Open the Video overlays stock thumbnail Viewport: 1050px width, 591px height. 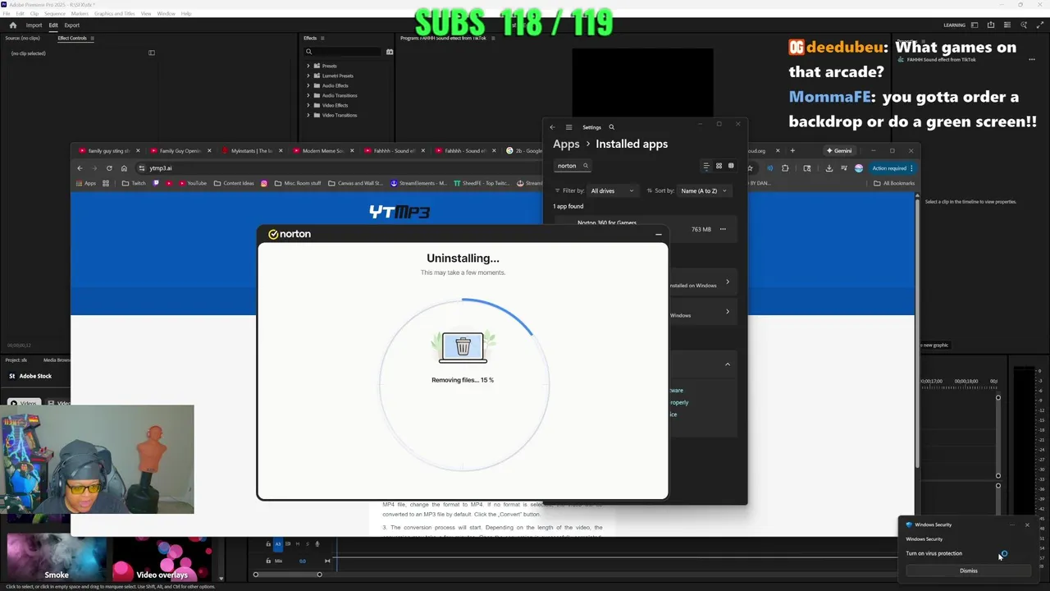[162, 559]
